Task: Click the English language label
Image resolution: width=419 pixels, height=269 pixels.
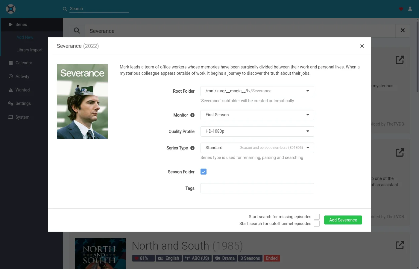Action: click(x=169, y=258)
